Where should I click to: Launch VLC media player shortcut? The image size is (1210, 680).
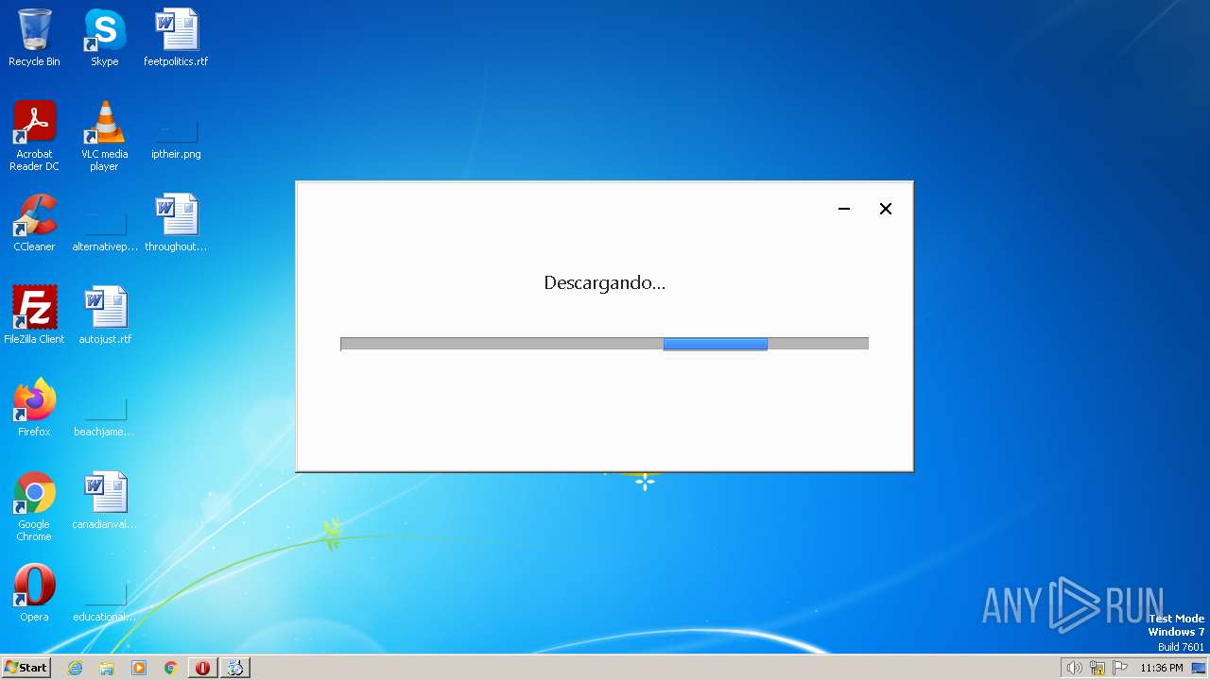(x=104, y=136)
